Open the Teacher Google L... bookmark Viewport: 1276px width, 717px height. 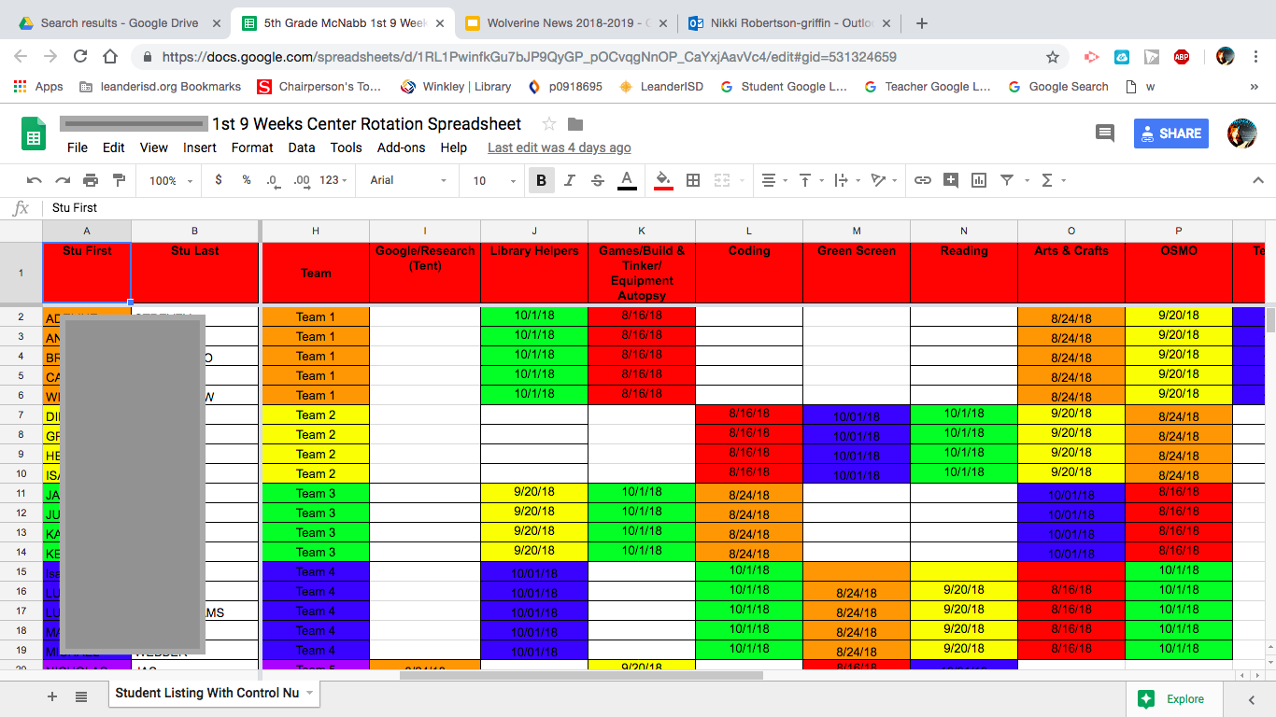[927, 87]
